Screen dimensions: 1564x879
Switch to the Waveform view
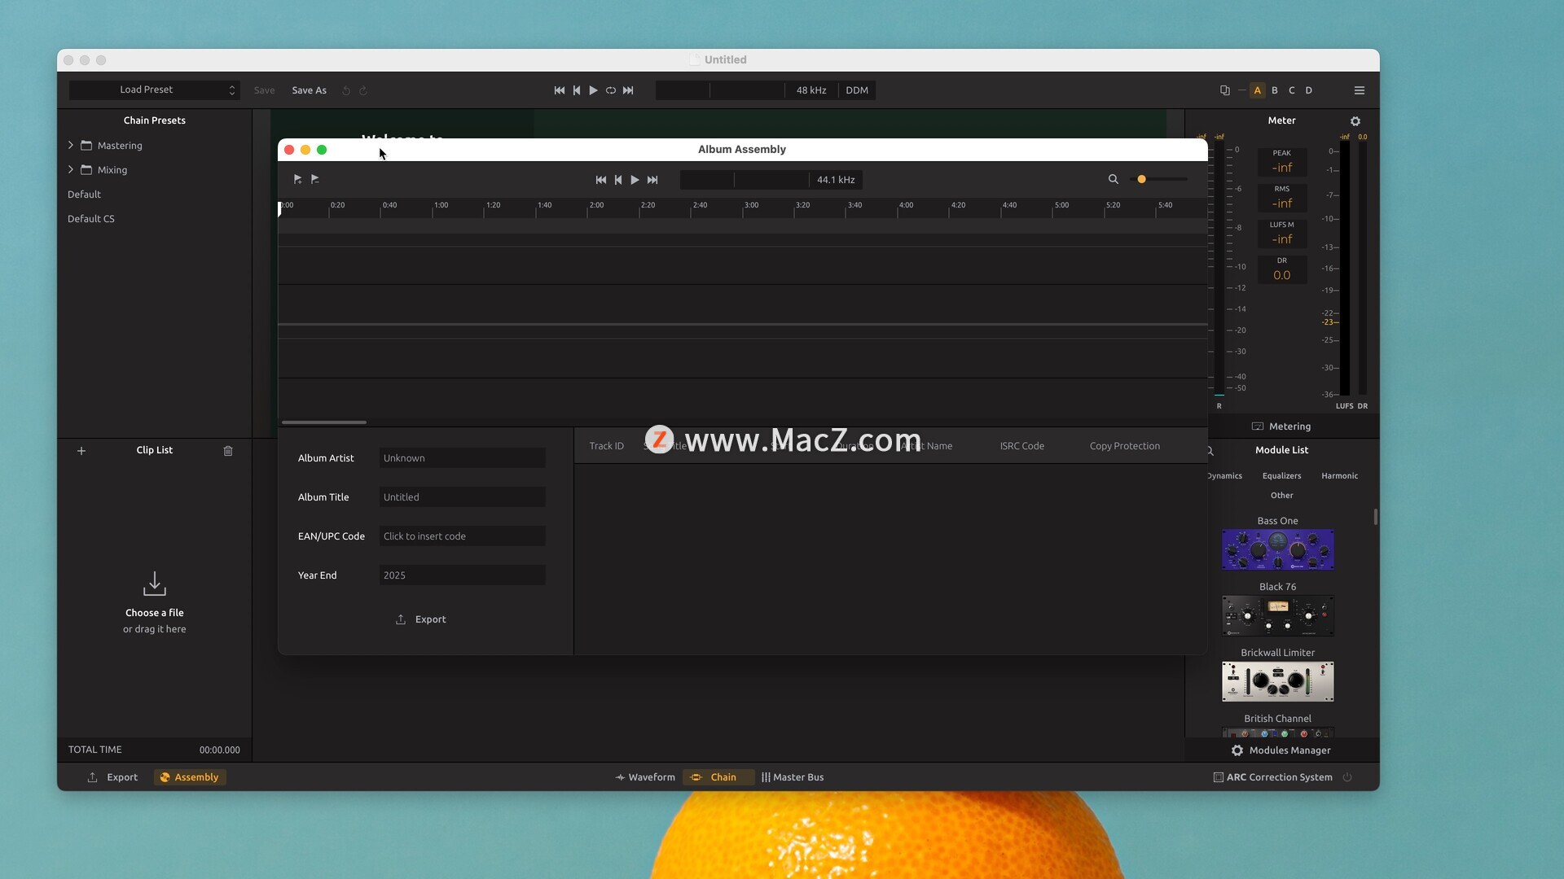tap(645, 777)
